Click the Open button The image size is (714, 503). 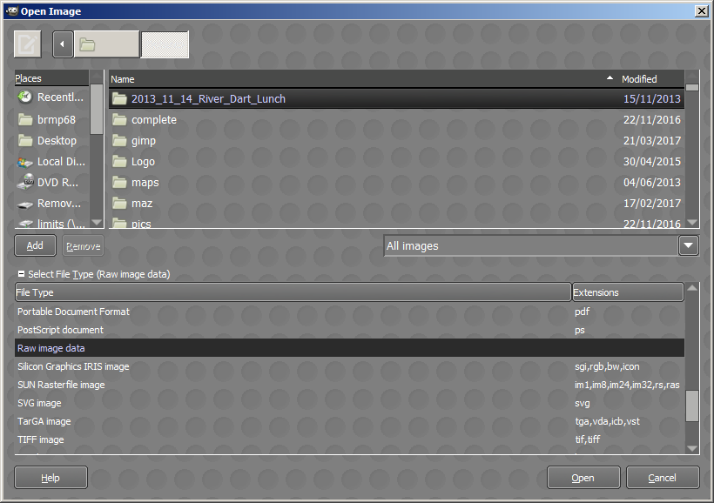pyautogui.click(x=583, y=478)
